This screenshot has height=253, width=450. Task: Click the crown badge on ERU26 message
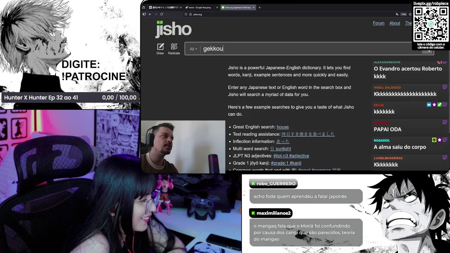(x=429, y=105)
